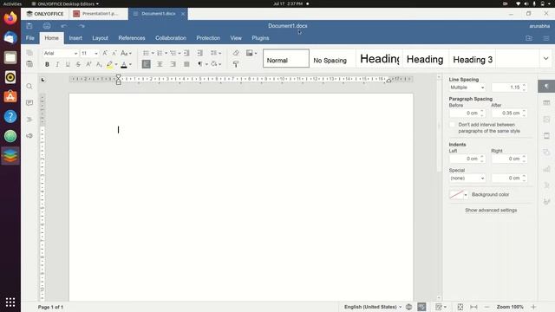This screenshot has height=312, width=555.
Task: Open the Insert tab
Action: click(75, 38)
